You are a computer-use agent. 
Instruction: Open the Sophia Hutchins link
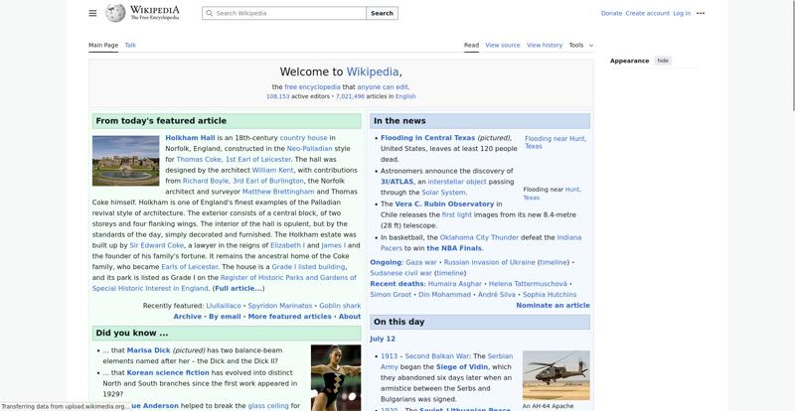[550, 295]
